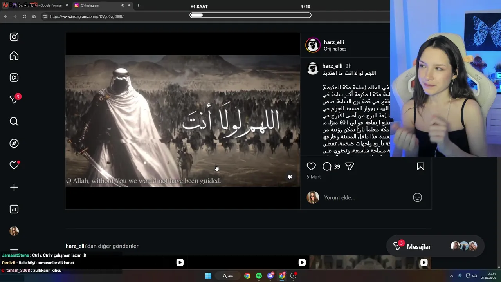Select the Instagram browser tab
Image resolution: width=501 pixels, height=282 pixels.
click(103, 5)
